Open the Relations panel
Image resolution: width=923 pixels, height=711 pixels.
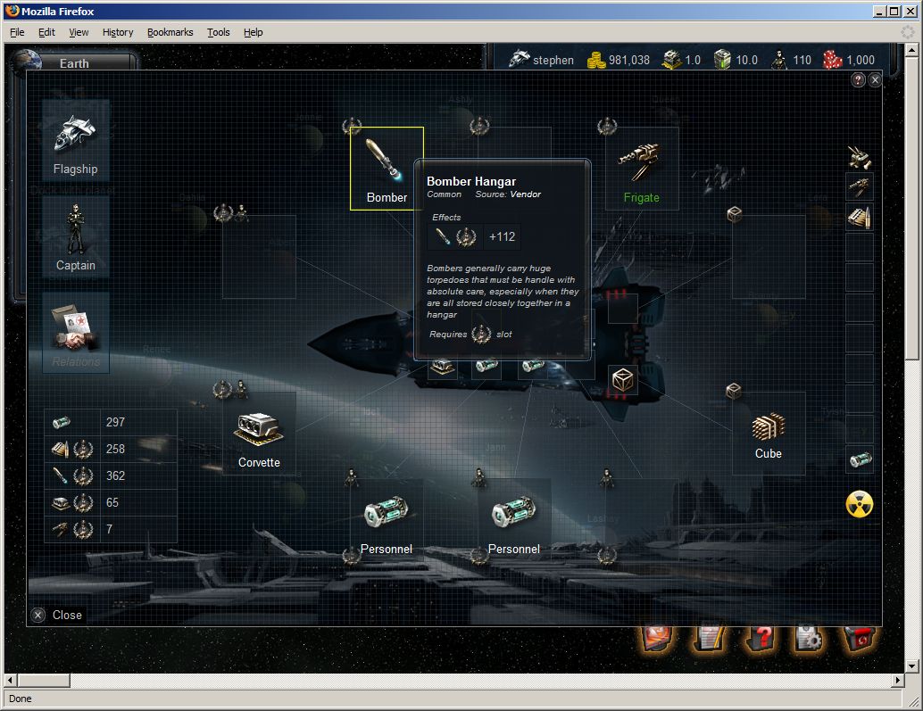pyautogui.click(x=76, y=333)
